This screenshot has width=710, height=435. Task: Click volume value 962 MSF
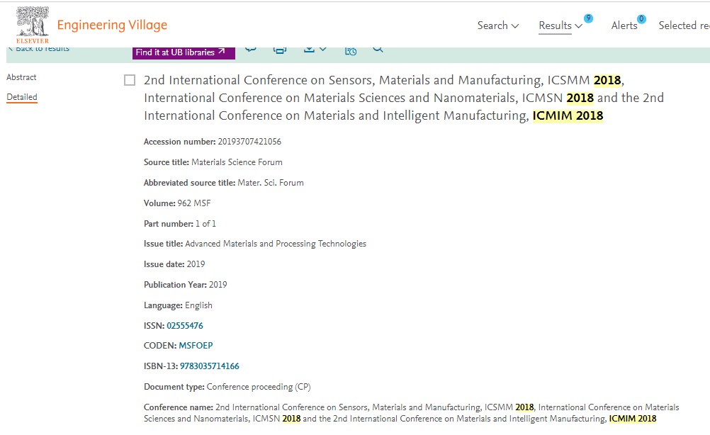(194, 203)
